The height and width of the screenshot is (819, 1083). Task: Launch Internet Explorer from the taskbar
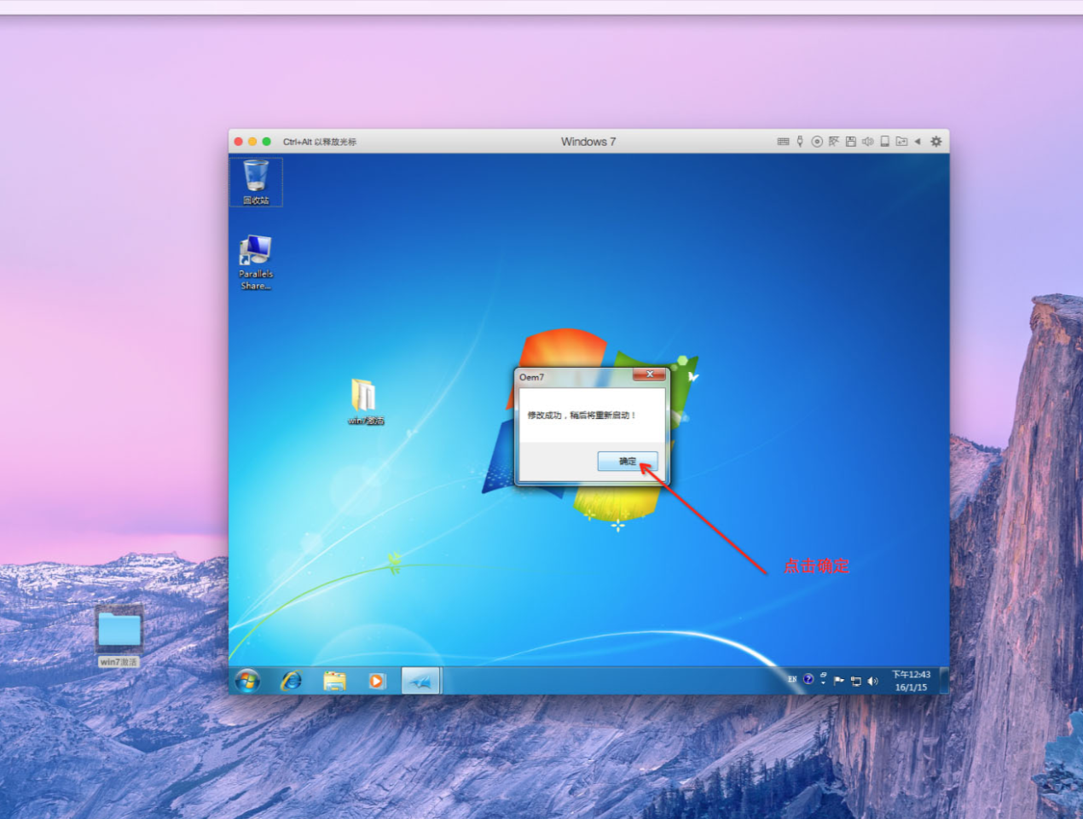coord(292,681)
